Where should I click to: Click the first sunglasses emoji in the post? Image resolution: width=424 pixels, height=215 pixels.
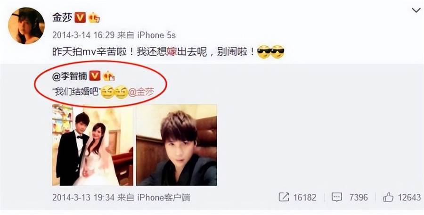(264, 51)
